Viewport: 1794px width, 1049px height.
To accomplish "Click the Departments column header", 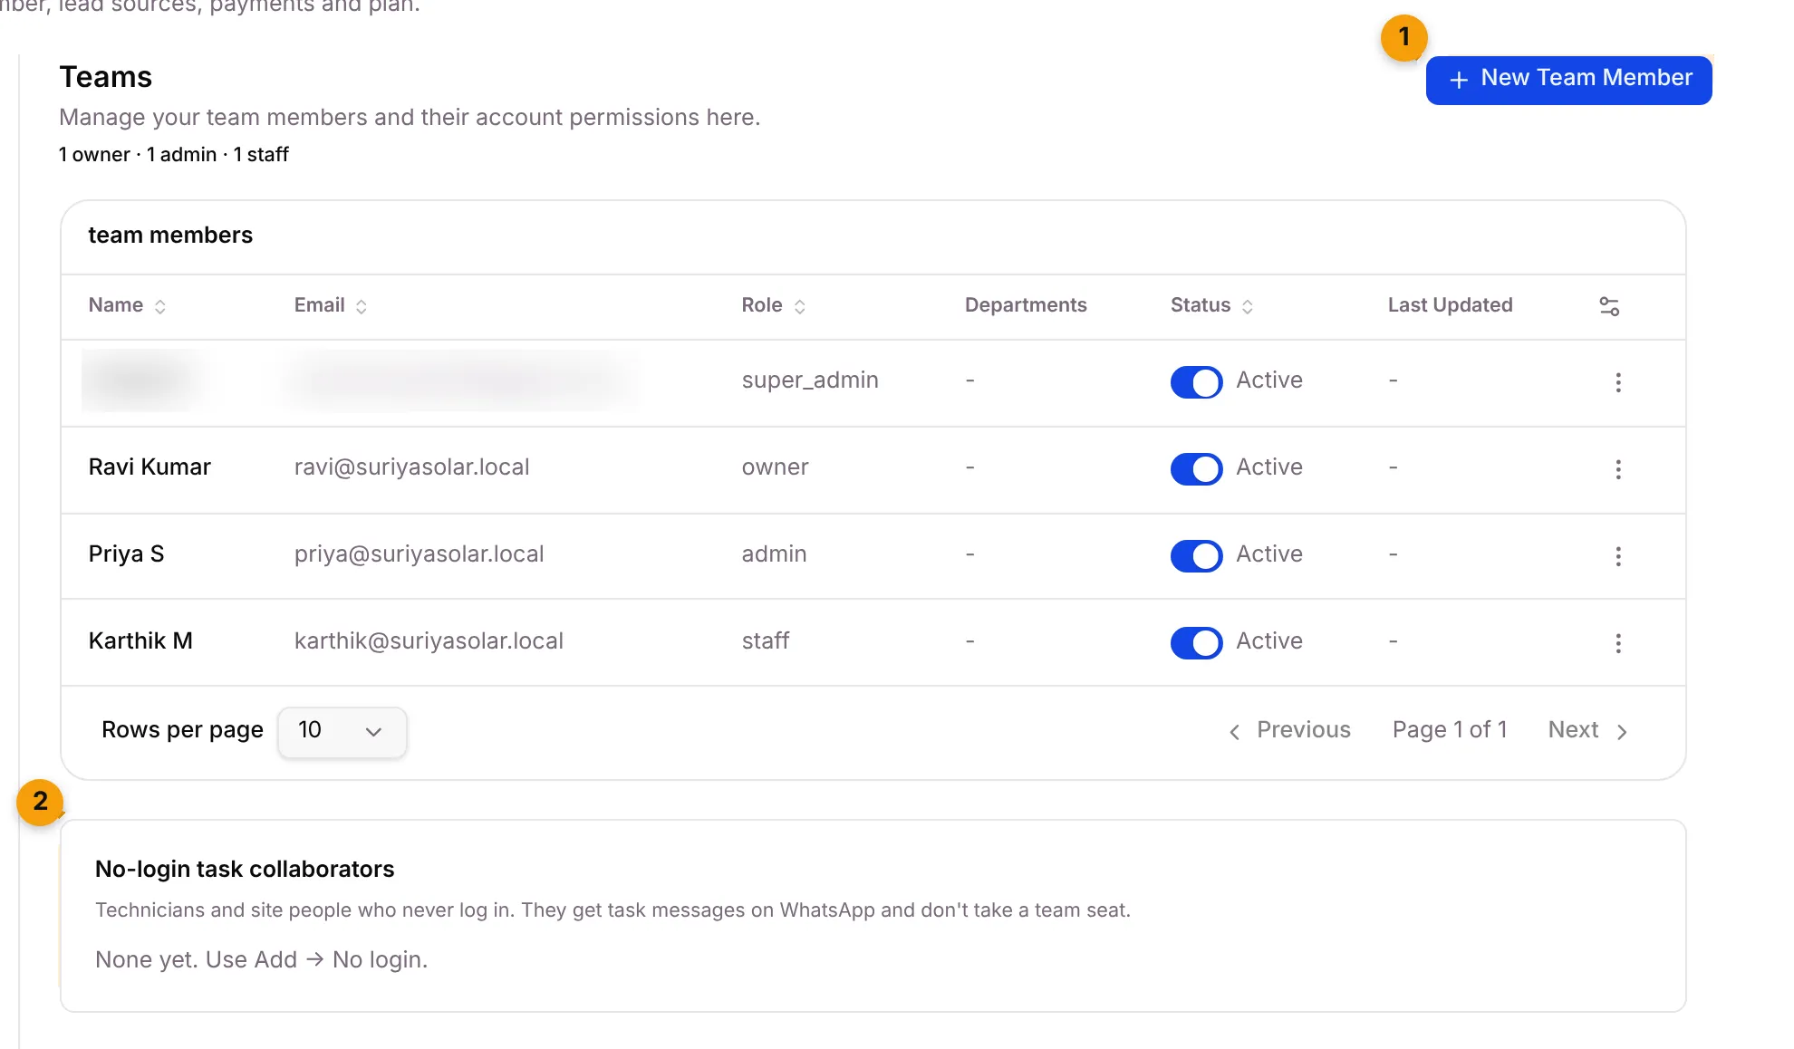I will coord(1026,305).
